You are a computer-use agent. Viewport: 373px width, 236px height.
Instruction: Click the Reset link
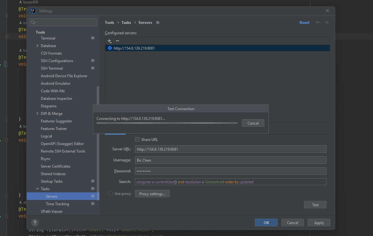coord(305,23)
